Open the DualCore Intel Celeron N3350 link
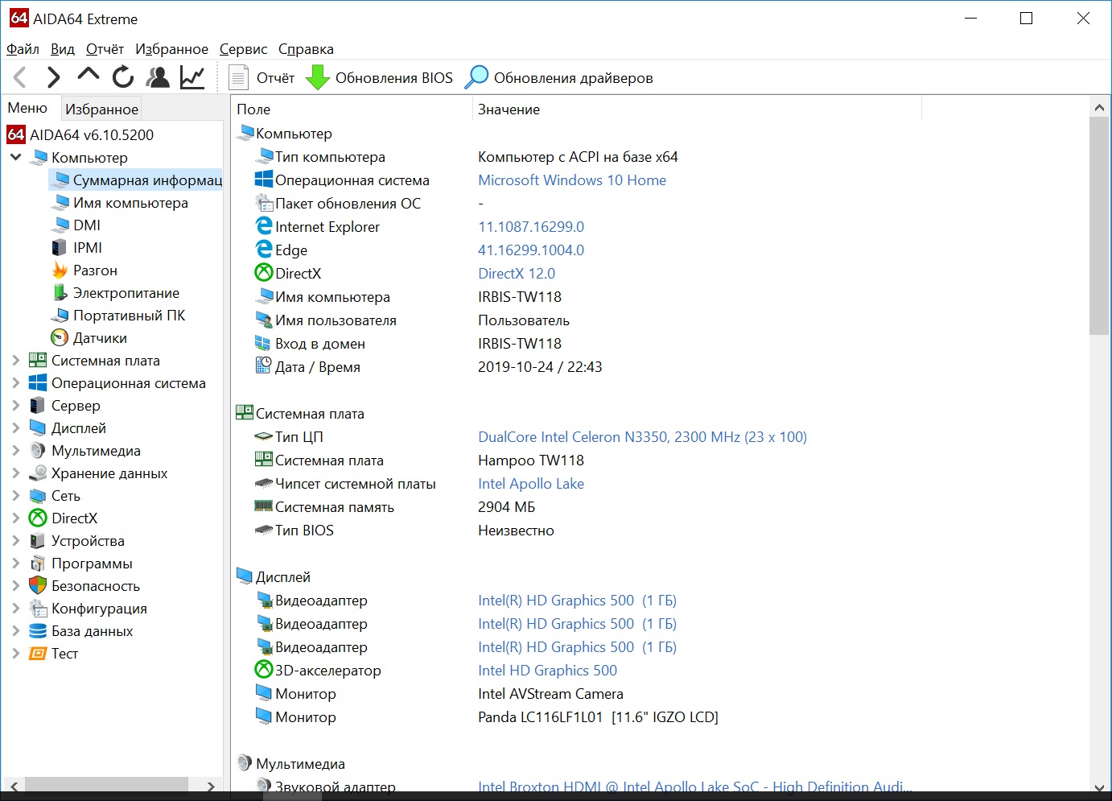This screenshot has width=1112, height=801. click(x=642, y=437)
